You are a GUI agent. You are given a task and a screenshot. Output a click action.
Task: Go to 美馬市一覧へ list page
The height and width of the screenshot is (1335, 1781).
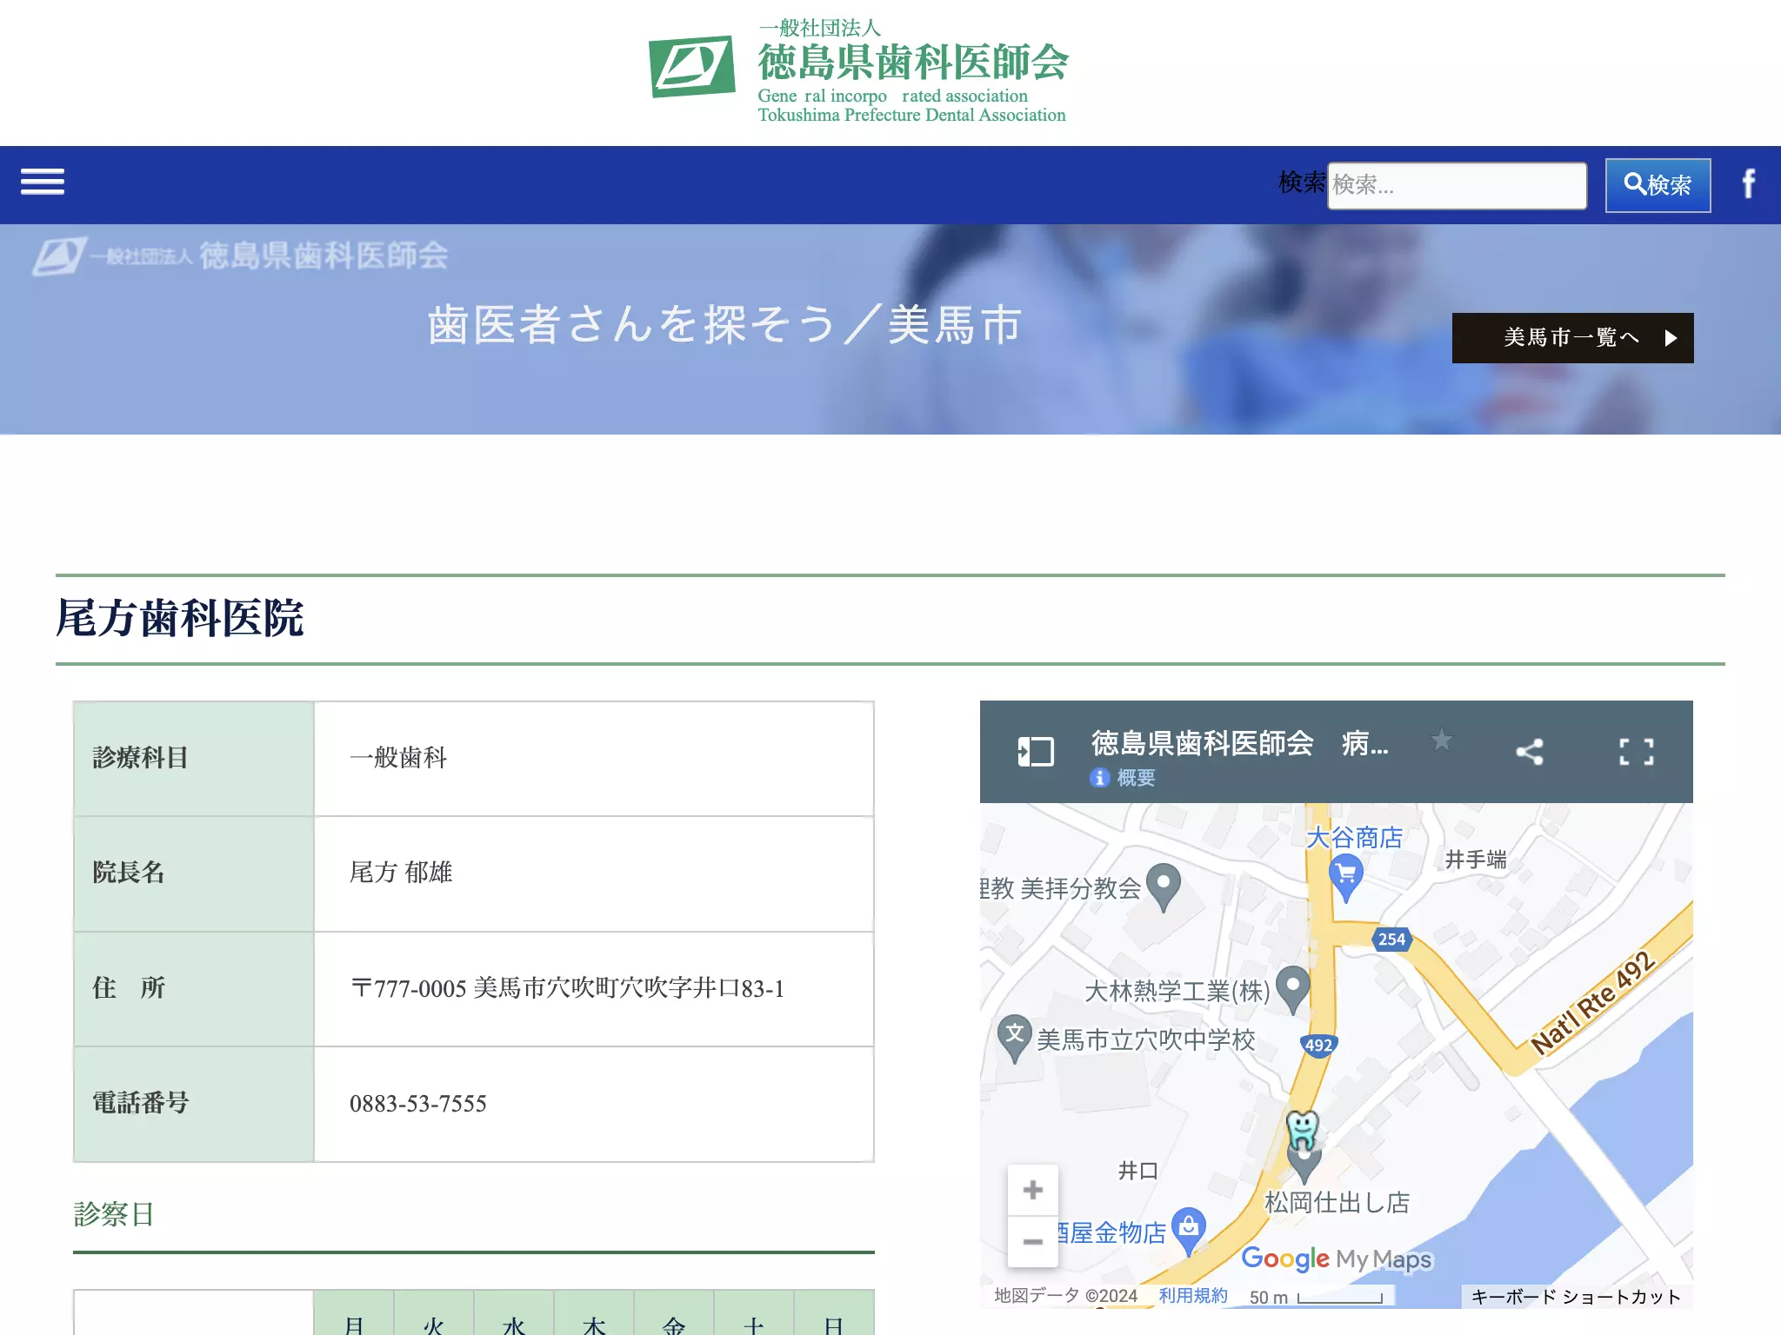[1572, 337]
